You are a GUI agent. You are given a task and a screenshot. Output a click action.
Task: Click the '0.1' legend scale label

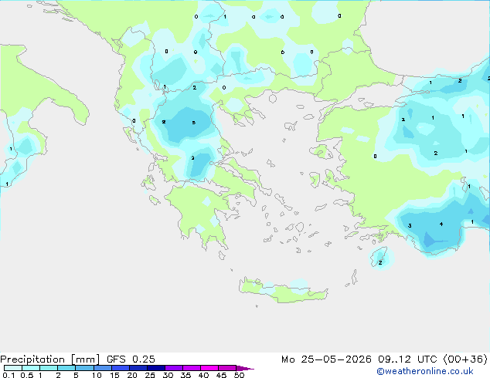[9, 375]
